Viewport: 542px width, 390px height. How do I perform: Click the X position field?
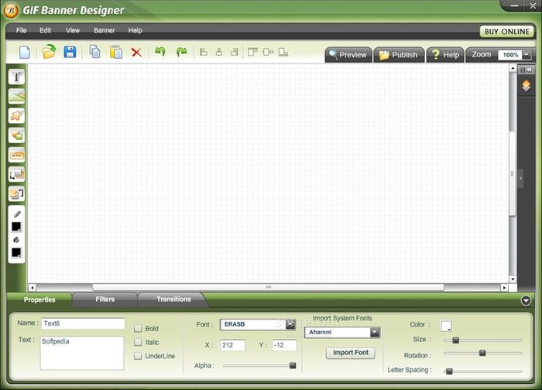(232, 345)
